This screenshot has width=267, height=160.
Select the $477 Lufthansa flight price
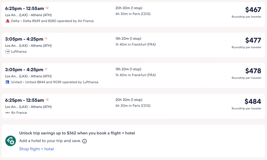click(x=253, y=40)
